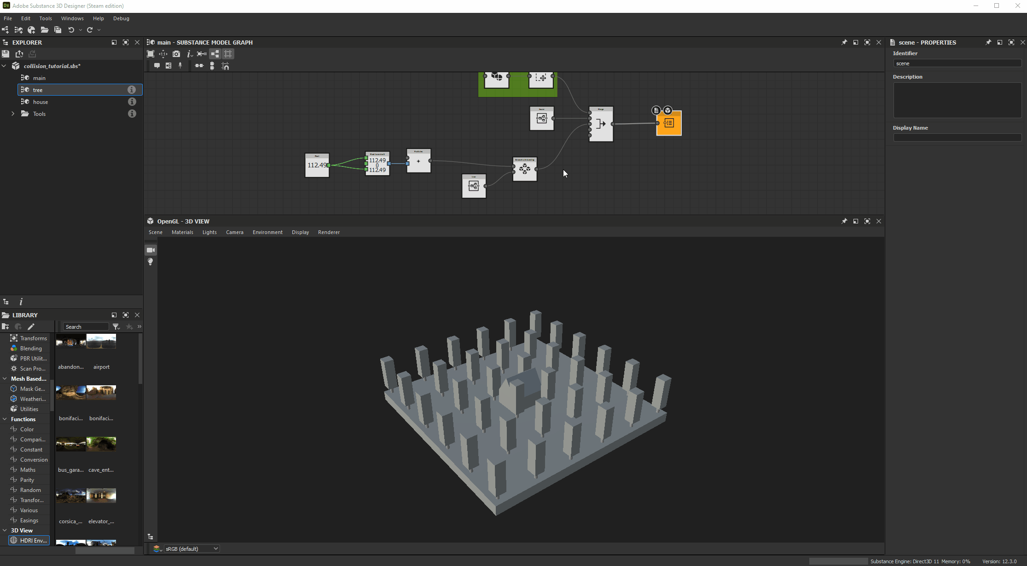1027x566 pixels.
Task: Expand the Tools folder in Explorer
Action: [13, 114]
